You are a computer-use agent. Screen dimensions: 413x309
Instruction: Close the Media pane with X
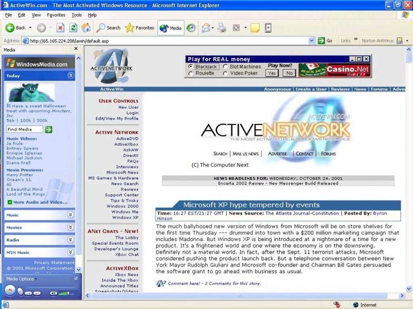(x=76, y=49)
